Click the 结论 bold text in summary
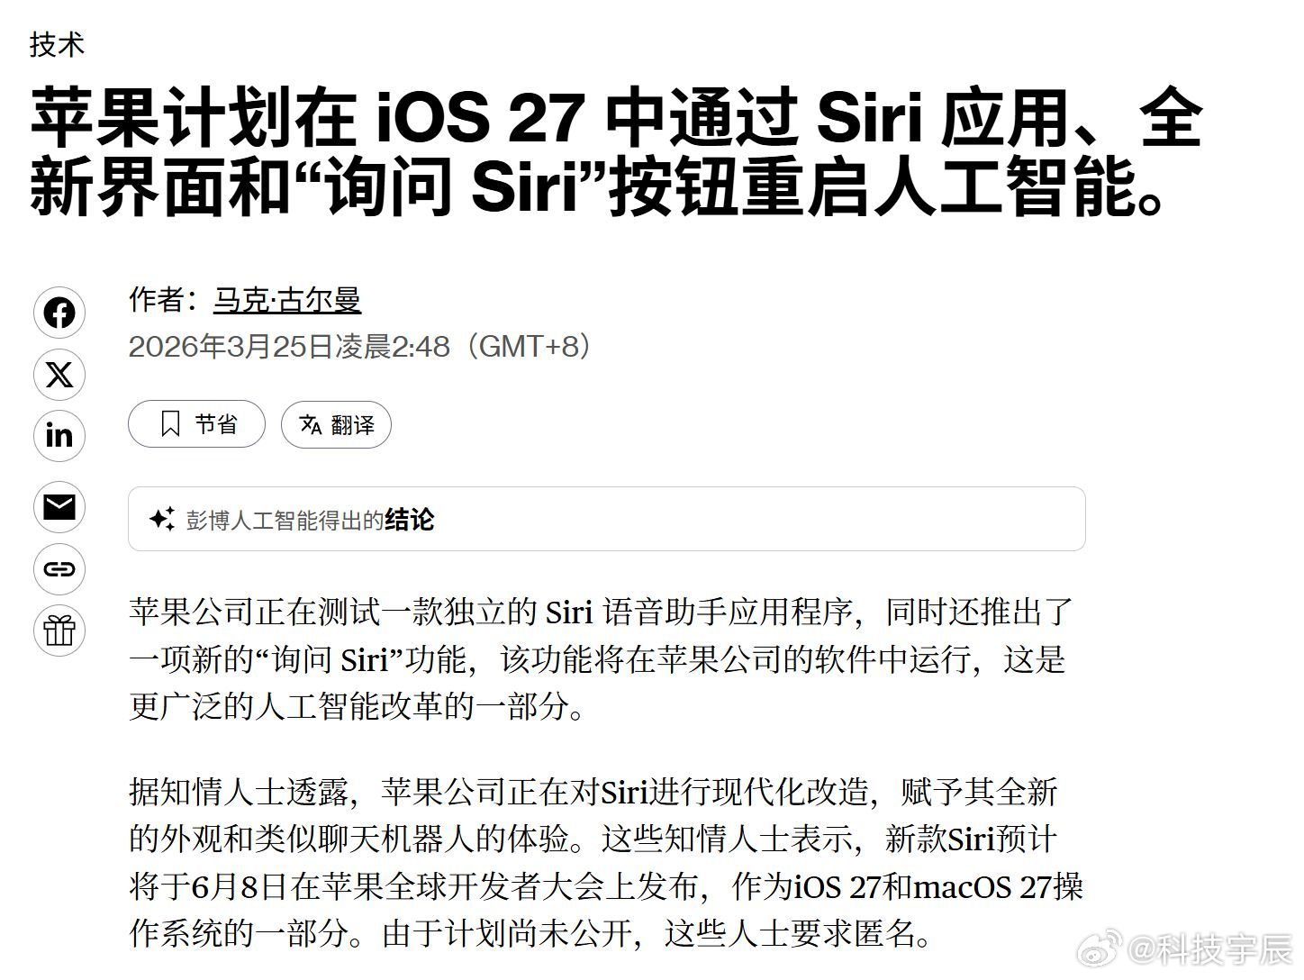This screenshot has width=1304, height=980. point(410,520)
